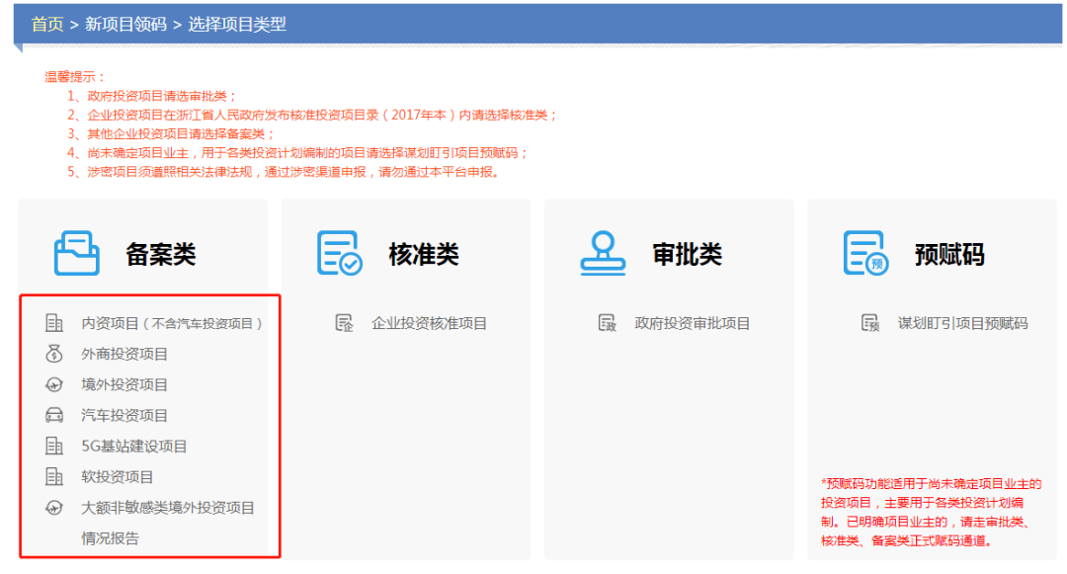Click the red 预赋码功能 note text
1067x574 pixels.
point(931,512)
